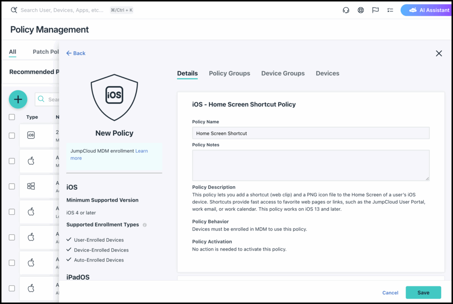Click the headset support icon
The width and height of the screenshot is (453, 304).
pyautogui.click(x=346, y=10)
